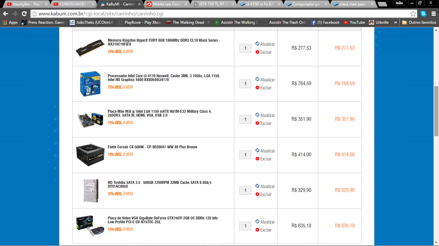This screenshot has width=439, height=246.
Task: Open the YouTube bookmark
Action: point(354,22)
